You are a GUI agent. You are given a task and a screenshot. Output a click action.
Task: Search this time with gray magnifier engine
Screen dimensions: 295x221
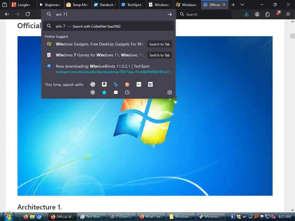pos(92,92)
